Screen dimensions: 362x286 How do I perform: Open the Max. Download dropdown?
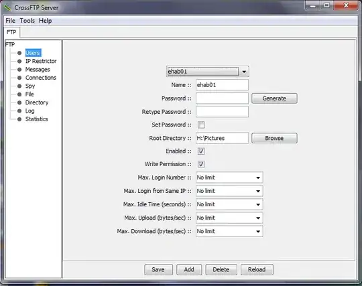[x=229, y=231]
